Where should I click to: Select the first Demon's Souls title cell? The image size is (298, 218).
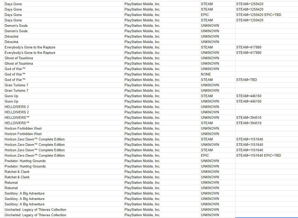coord(16,26)
